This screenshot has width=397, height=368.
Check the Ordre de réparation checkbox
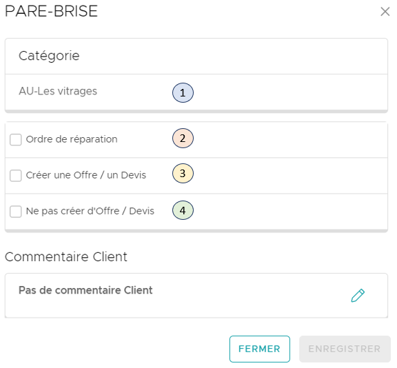[x=15, y=140]
